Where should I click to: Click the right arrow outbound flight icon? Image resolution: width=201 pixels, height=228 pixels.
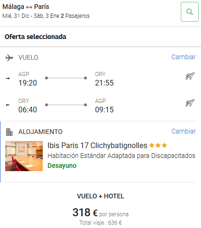8,78
